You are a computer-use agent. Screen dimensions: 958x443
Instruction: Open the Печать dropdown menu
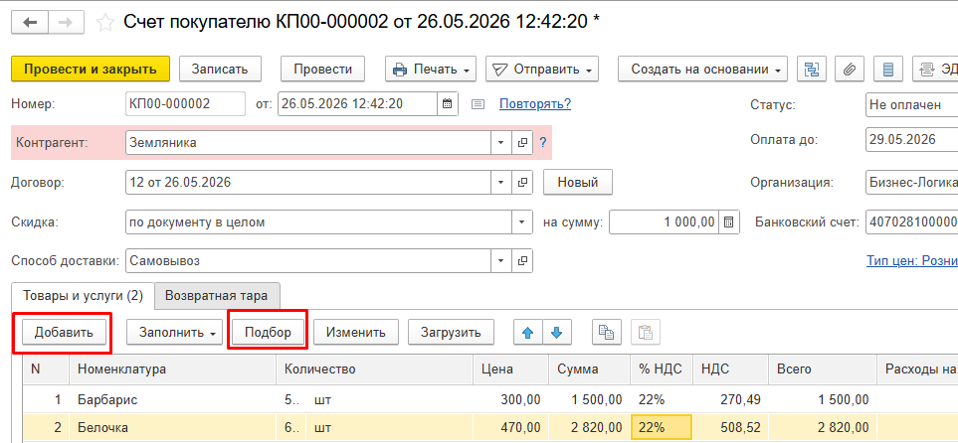431,69
